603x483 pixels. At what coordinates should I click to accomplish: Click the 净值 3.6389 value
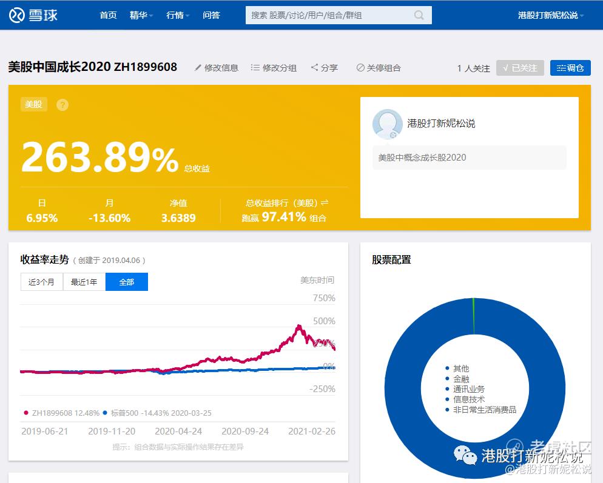pyautogui.click(x=178, y=218)
